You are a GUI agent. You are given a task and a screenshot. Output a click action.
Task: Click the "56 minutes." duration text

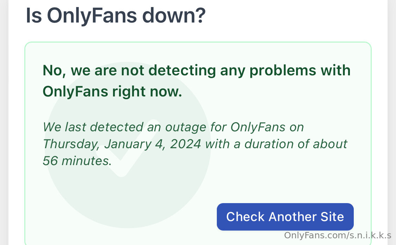pos(77,161)
